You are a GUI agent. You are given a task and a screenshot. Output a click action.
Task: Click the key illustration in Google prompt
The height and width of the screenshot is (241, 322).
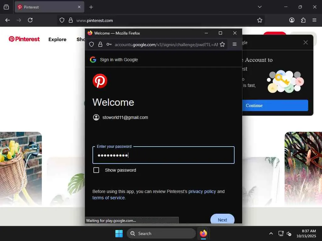[x=285, y=82]
